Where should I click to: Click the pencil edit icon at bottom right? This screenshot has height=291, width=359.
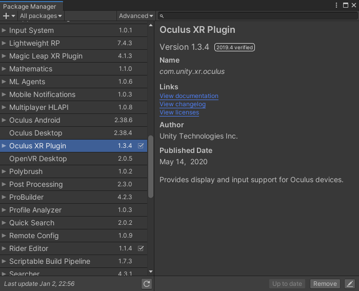point(349,284)
